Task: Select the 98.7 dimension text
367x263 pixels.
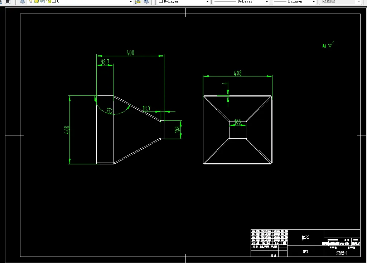Action: pos(105,62)
